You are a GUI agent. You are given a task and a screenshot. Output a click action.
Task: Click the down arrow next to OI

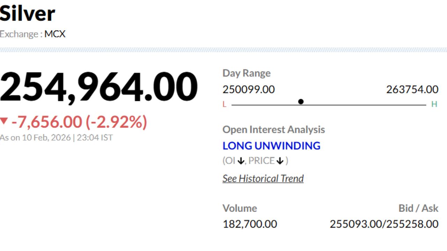[x=241, y=161]
